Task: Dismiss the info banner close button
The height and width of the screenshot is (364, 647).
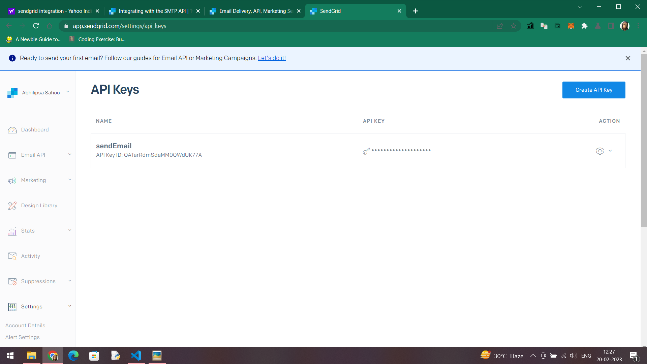Action: pos(628,58)
